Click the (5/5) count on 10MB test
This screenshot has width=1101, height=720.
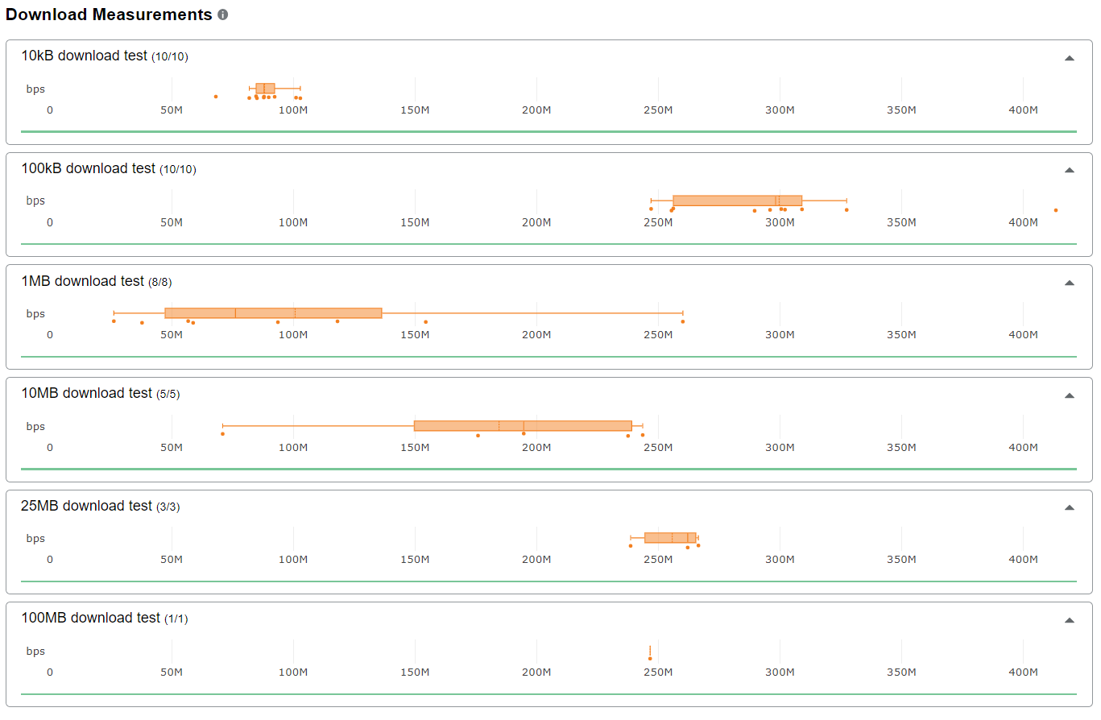click(168, 394)
